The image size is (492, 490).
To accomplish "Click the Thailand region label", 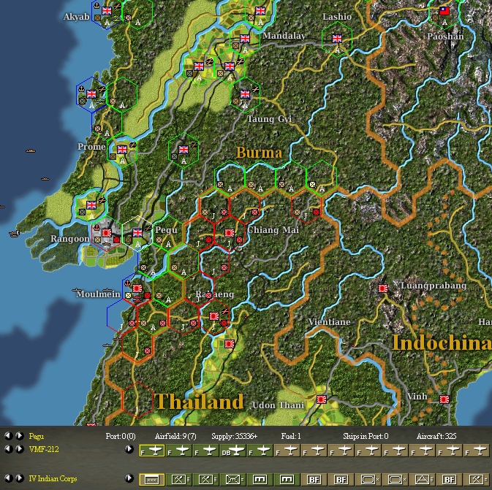I will pyautogui.click(x=200, y=402).
